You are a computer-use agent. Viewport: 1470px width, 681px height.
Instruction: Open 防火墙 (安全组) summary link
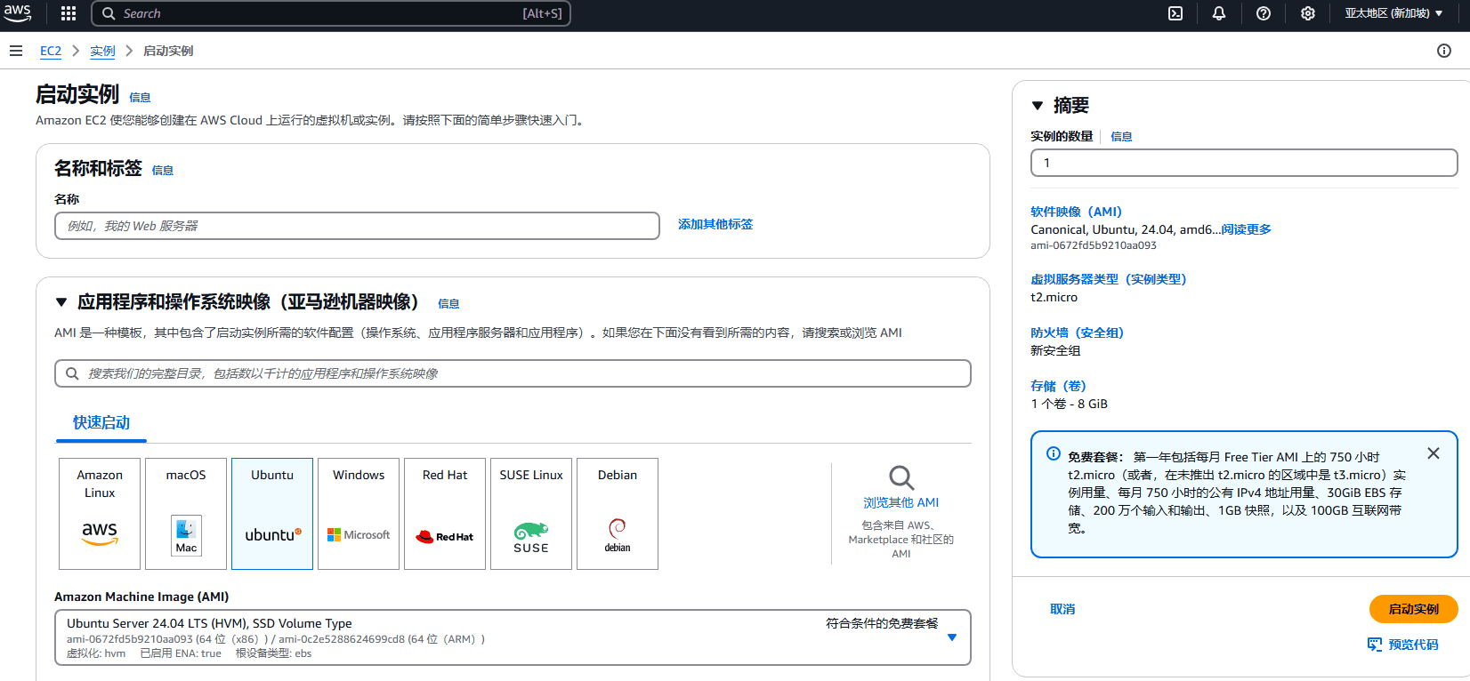(1077, 332)
